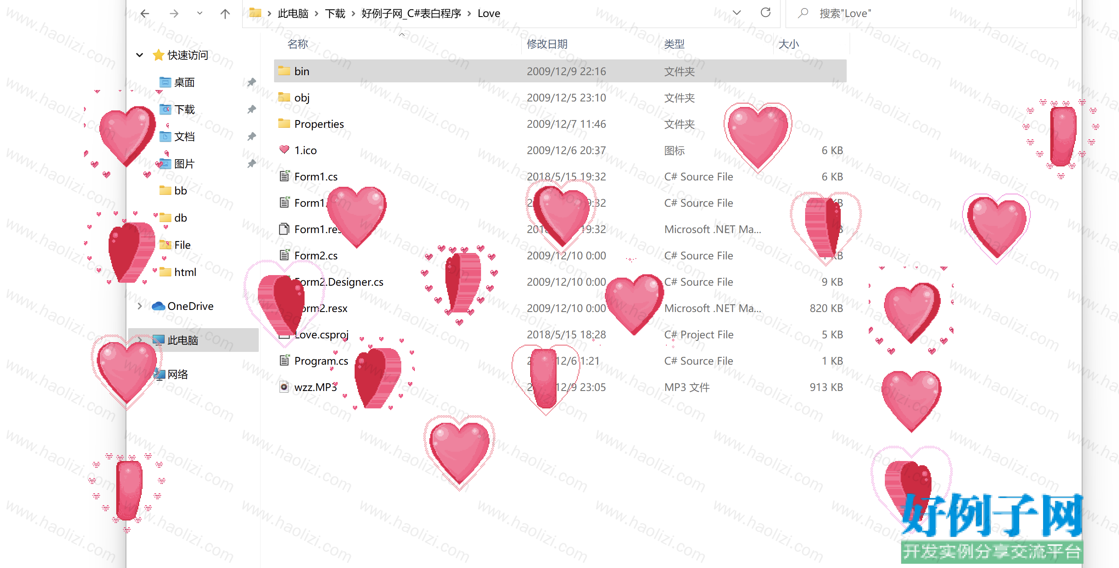Click the Form1.resx file icon
Screen dimensions: 1119x568
coord(284,228)
